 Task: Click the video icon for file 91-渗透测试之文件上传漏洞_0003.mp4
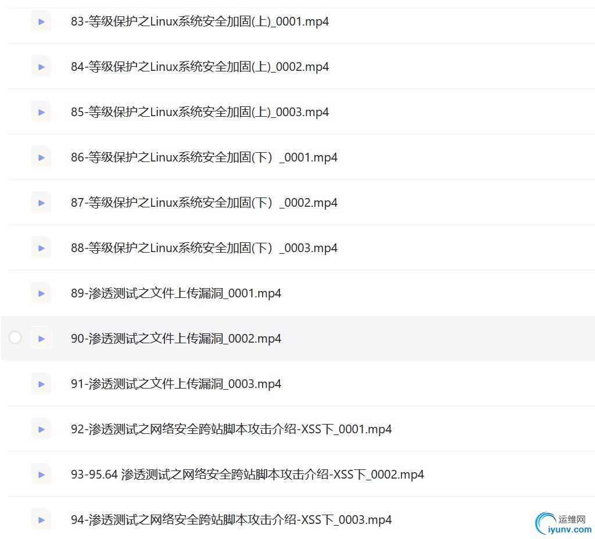tap(41, 384)
